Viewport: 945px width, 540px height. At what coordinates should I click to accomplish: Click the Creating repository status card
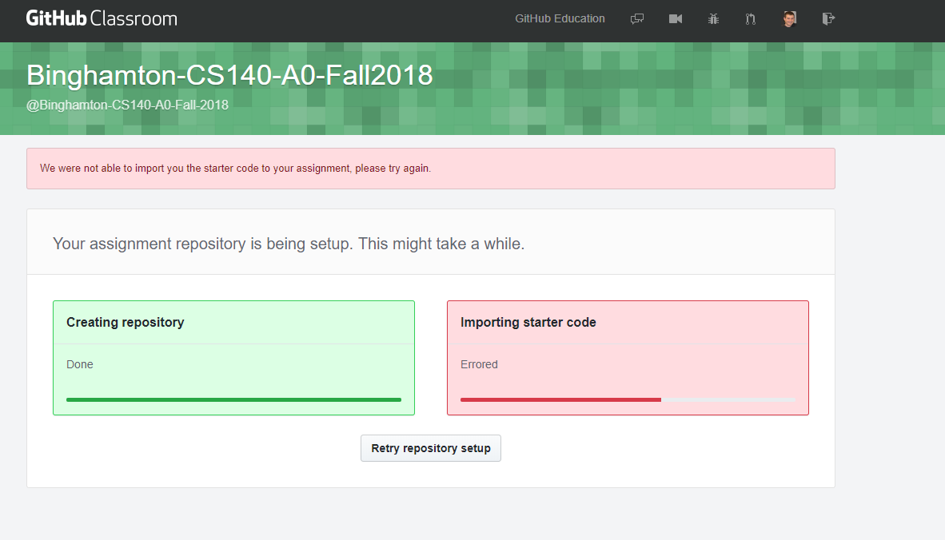(x=233, y=357)
